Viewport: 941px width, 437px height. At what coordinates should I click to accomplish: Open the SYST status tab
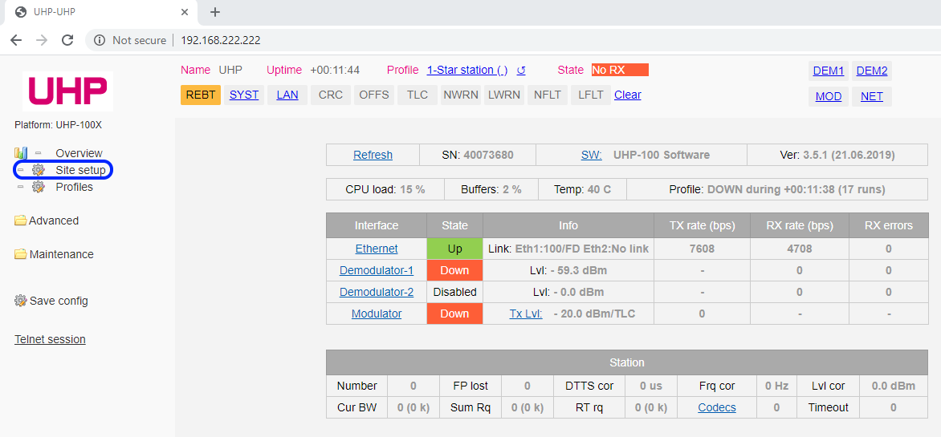tap(244, 95)
